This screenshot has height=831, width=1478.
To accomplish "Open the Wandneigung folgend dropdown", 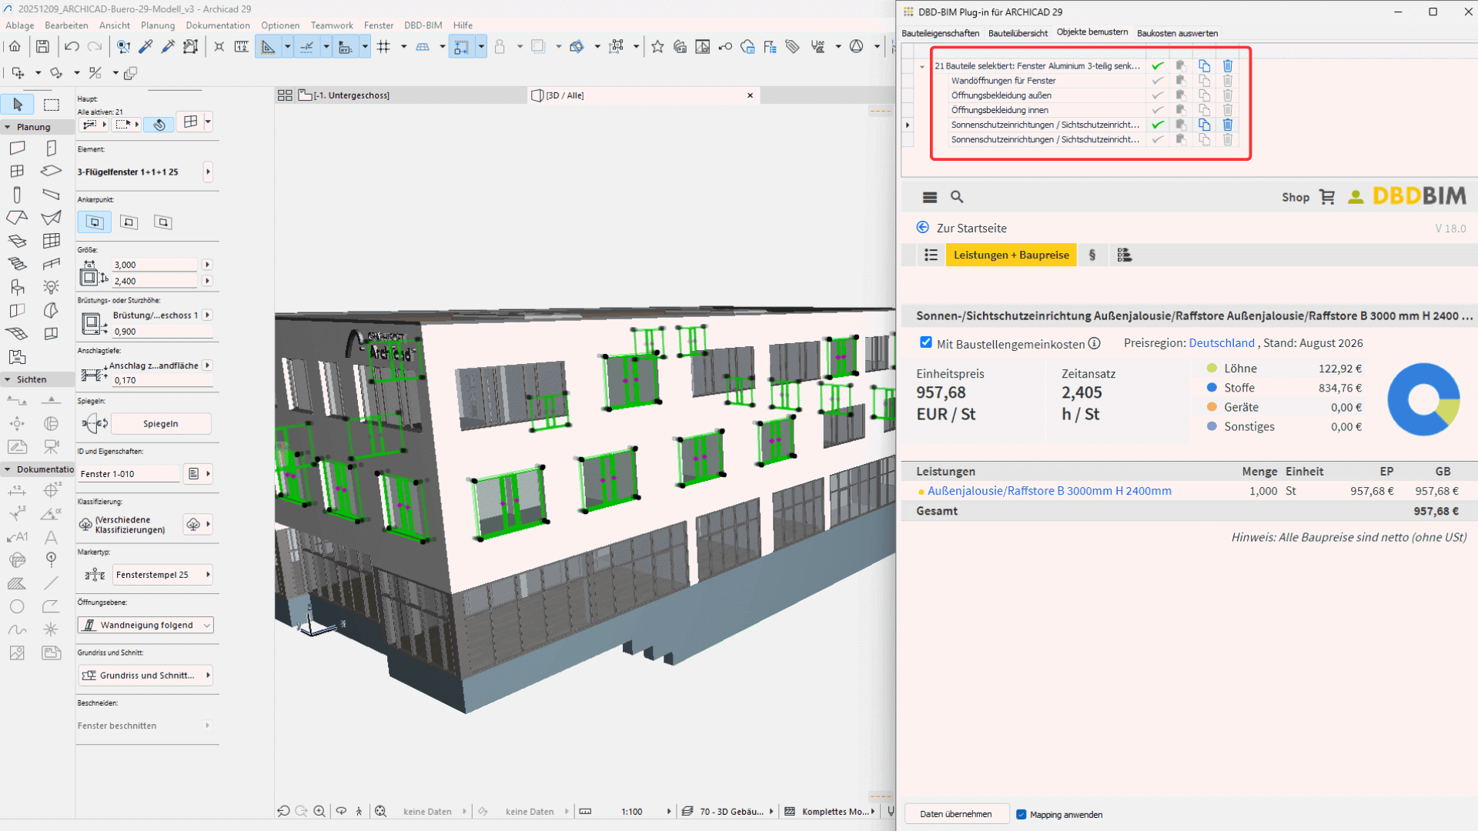I will (145, 625).
